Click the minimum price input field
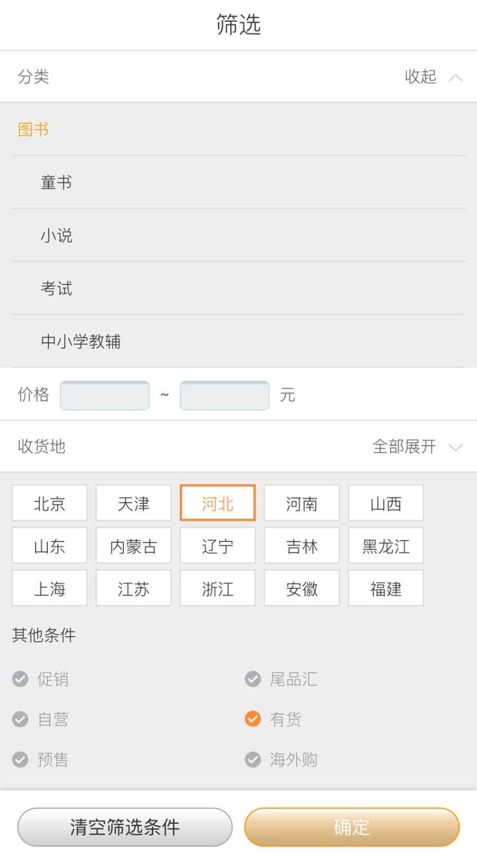This screenshot has height=864, width=477. pyautogui.click(x=104, y=395)
